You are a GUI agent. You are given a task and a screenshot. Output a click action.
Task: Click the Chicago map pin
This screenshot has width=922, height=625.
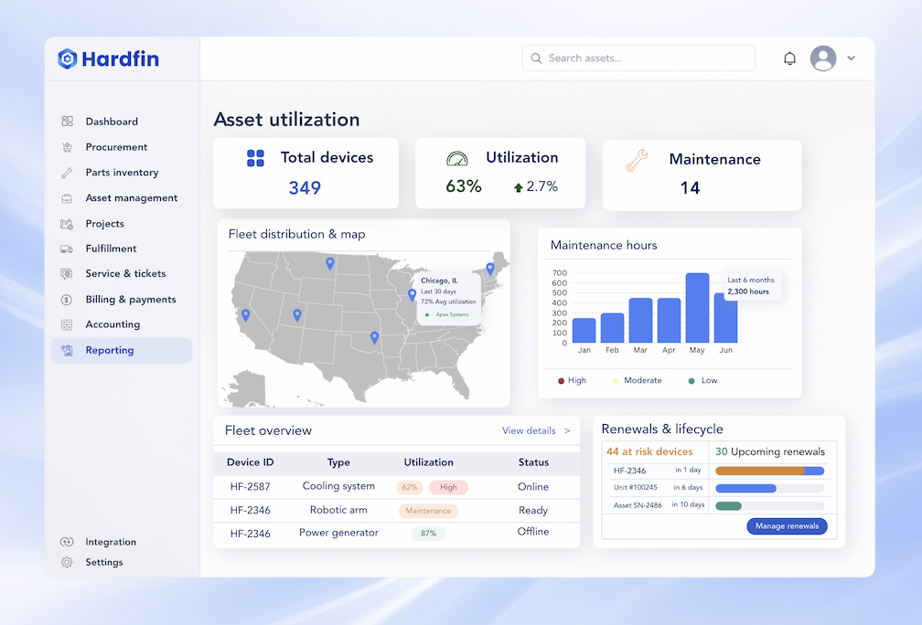(412, 295)
